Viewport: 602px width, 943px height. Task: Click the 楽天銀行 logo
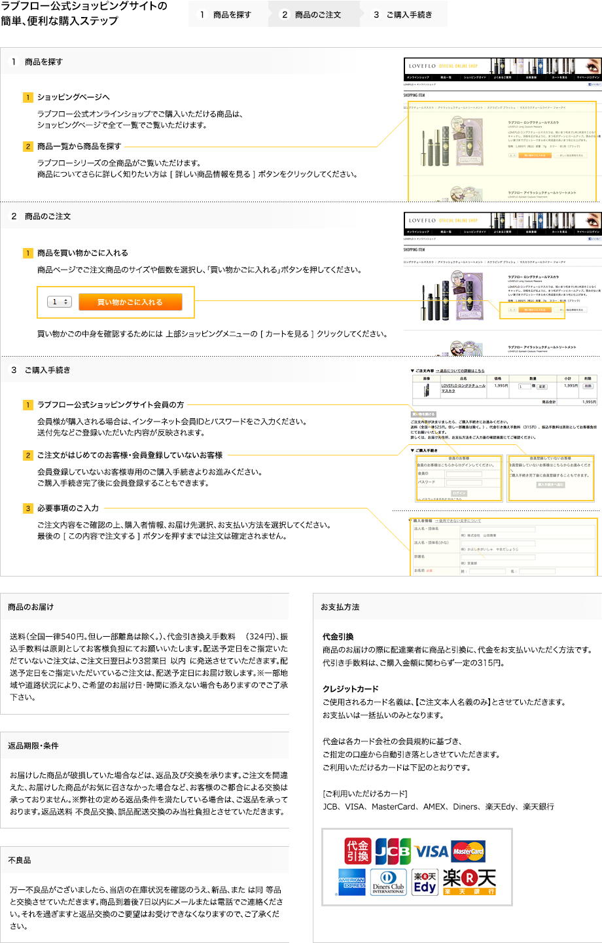(x=469, y=882)
